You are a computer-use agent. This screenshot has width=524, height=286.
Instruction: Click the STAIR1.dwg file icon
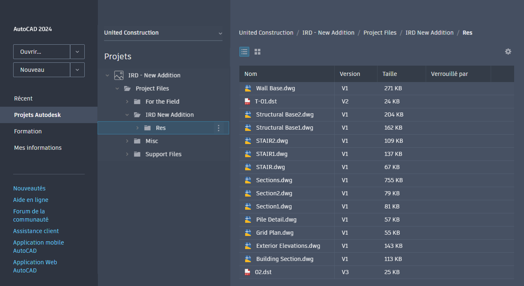click(248, 154)
